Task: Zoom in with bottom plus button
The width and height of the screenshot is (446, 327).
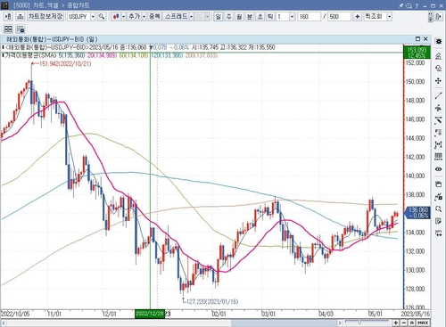Action: point(396,323)
